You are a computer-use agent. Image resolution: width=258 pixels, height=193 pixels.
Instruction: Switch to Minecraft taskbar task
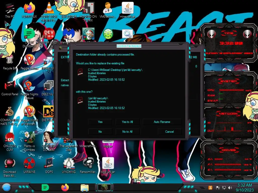point(104,187)
